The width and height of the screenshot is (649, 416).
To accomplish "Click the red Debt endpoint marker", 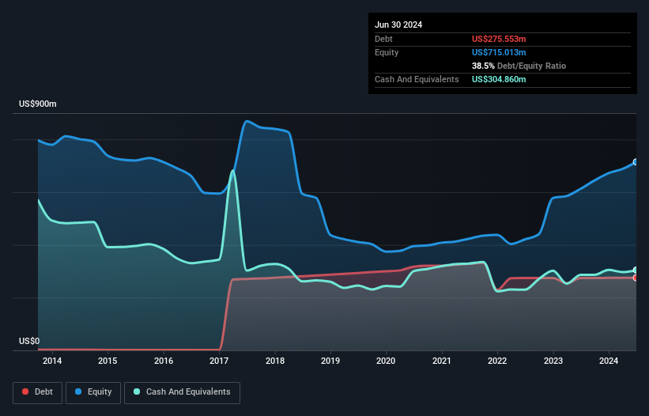I will click(636, 278).
